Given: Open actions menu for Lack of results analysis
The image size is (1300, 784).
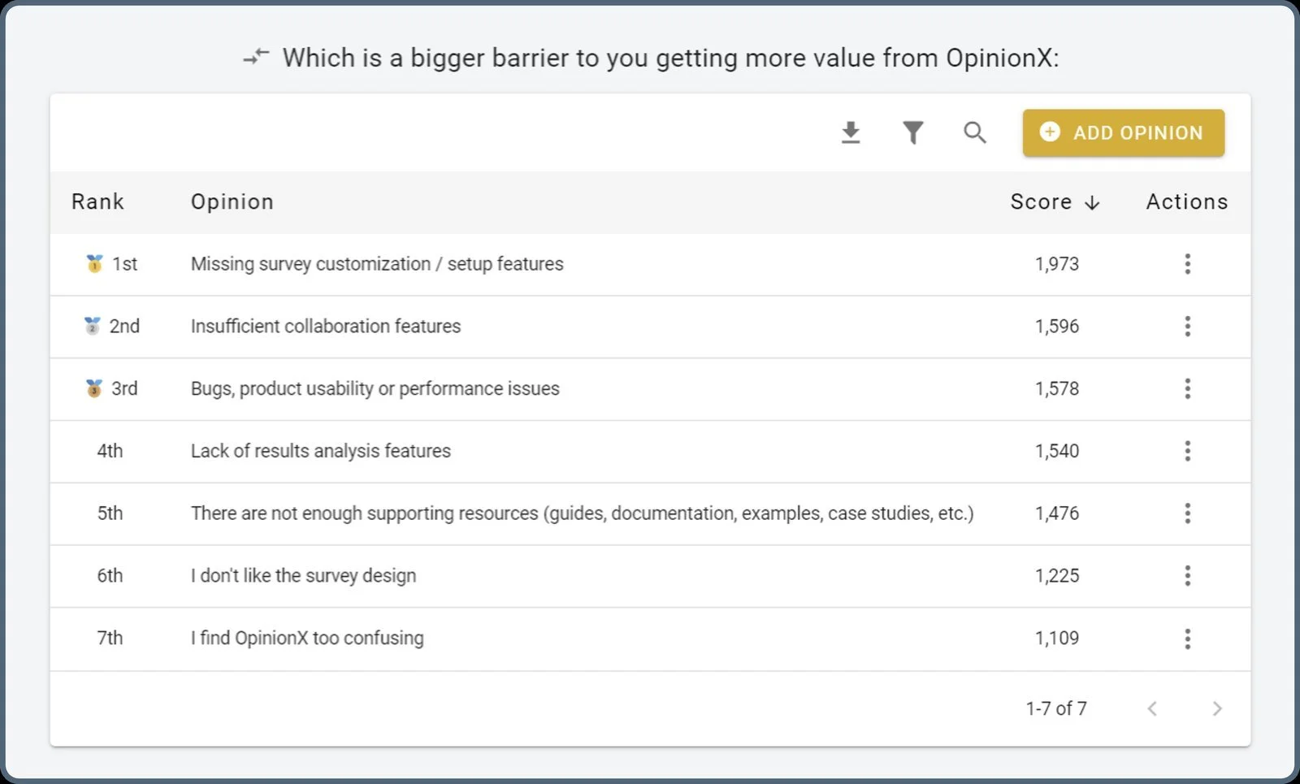Looking at the screenshot, I should [1187, 451].
